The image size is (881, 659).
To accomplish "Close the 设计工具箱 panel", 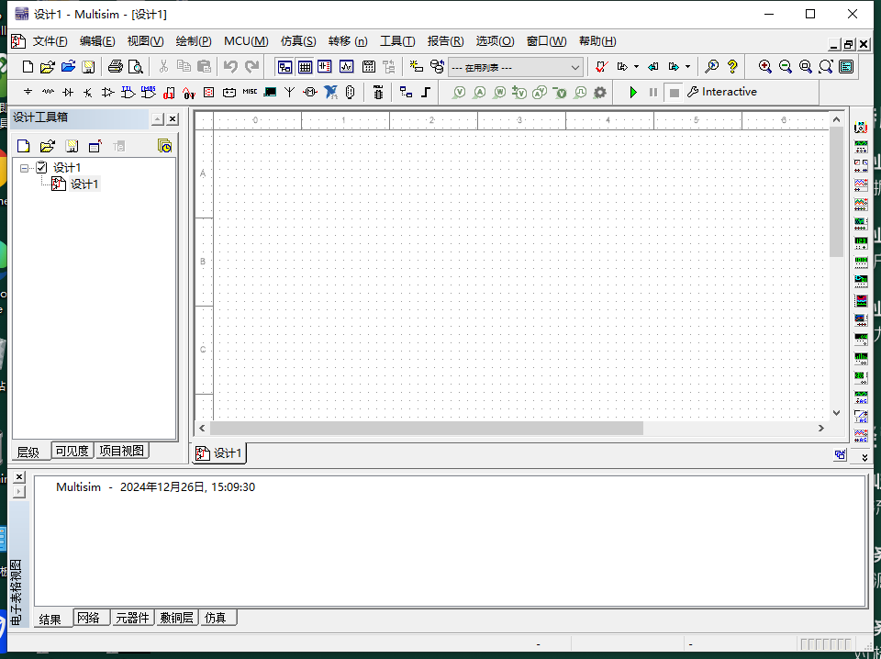I will point(173,119).
